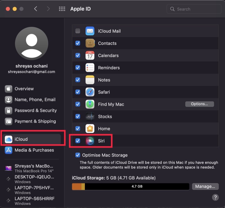Open Media & Purchases section
This screenshot has height=208, width=225.
(x=32, y=150)
